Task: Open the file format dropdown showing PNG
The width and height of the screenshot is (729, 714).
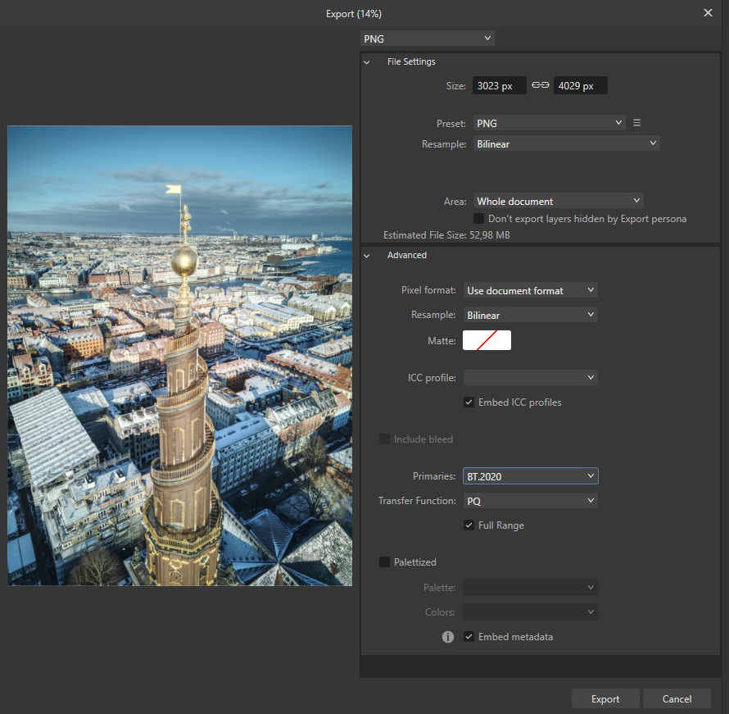Action: click(x=427, y=38)
